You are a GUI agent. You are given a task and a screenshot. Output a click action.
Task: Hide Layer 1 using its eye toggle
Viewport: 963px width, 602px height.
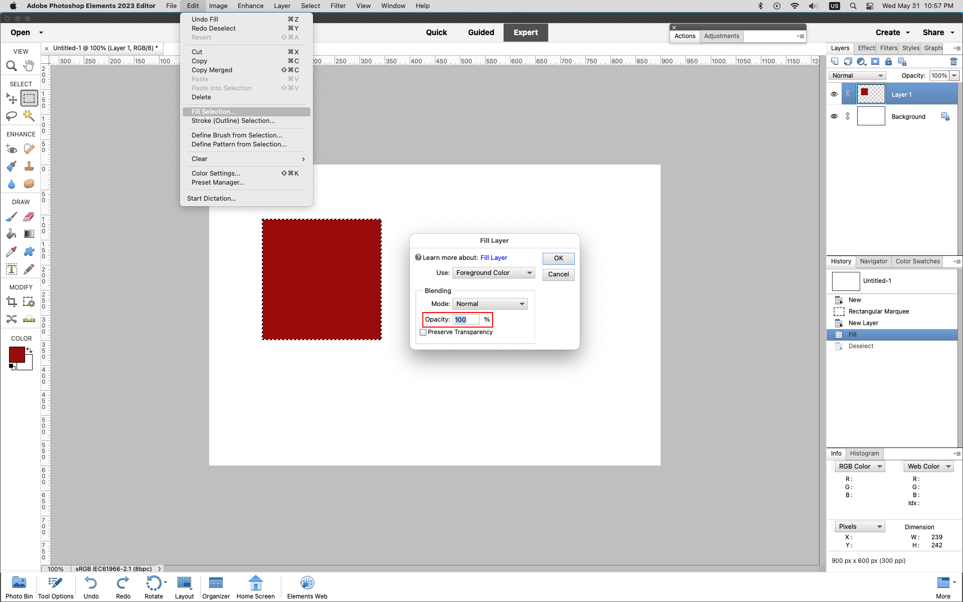834,94
